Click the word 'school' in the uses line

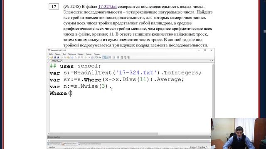[87, 66]
